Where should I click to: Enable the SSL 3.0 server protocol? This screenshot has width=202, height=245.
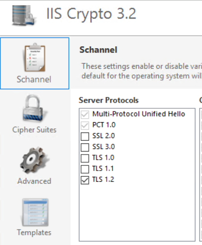[85, 147]
